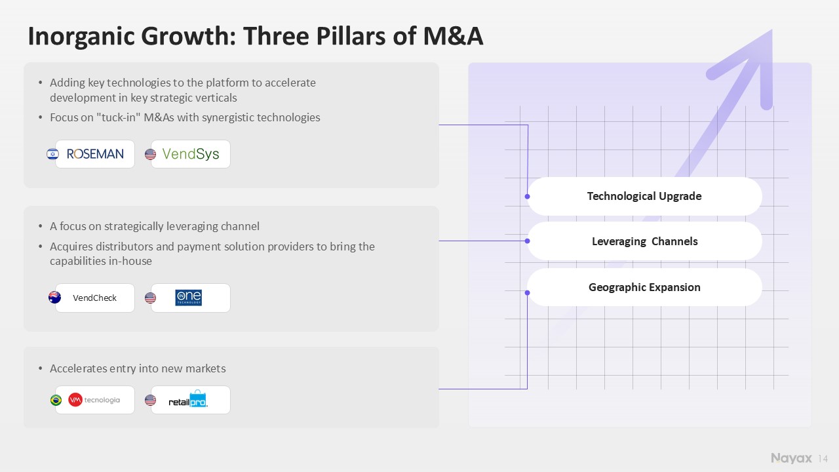Select the Retail Pro logo card
839x472 pixels.
click(x=191, y=400)
